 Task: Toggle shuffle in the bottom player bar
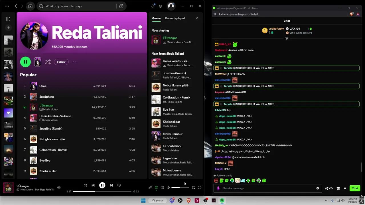(85, 185)
